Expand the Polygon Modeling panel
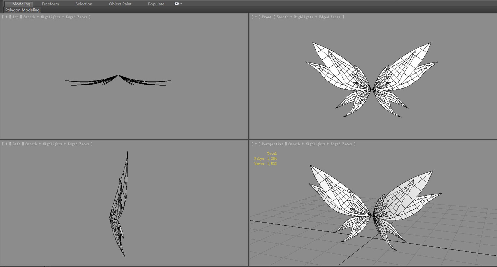The height and width of the screenshot is (267, 497). [22, 10]
